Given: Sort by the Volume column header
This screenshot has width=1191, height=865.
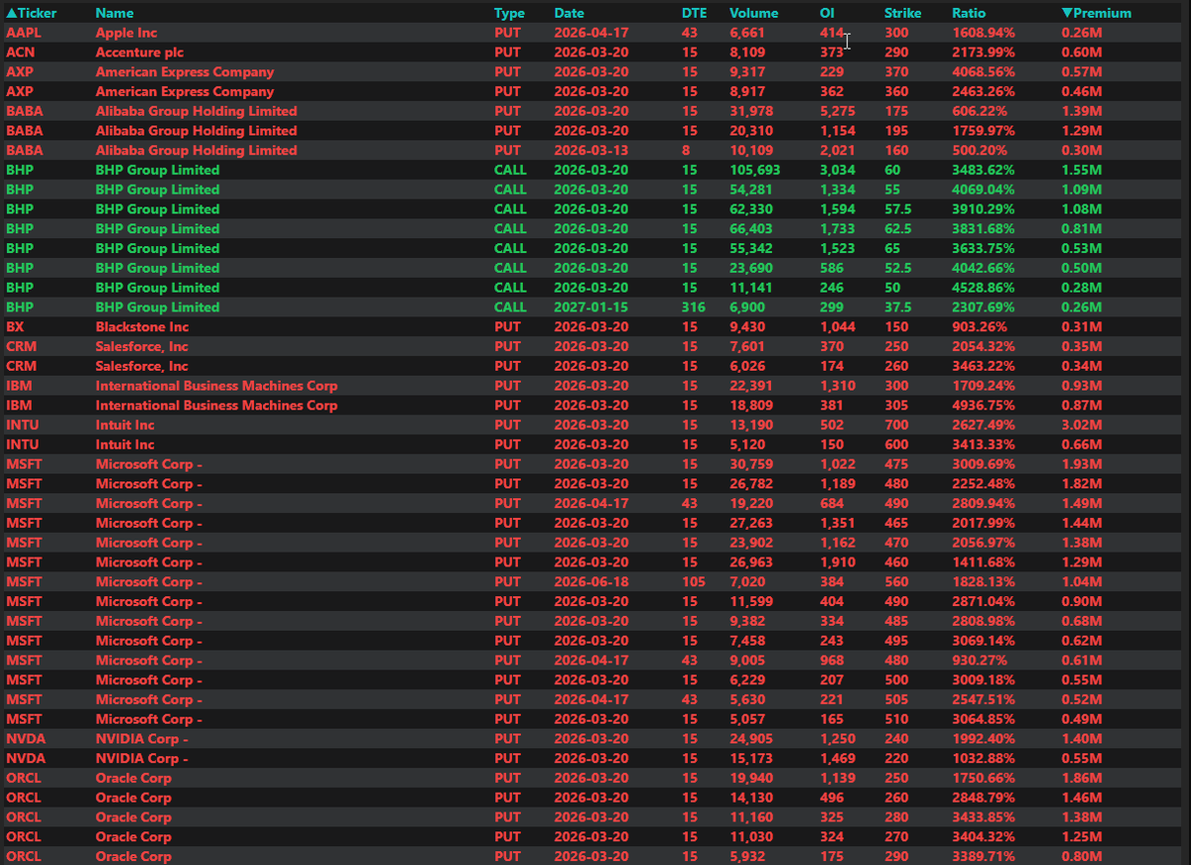Looking at the screenshot, I should [x=754, y=13].
